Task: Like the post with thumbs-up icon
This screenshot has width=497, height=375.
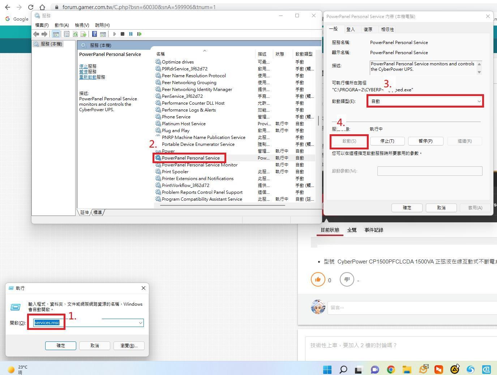Action: [x=318, y=280]
